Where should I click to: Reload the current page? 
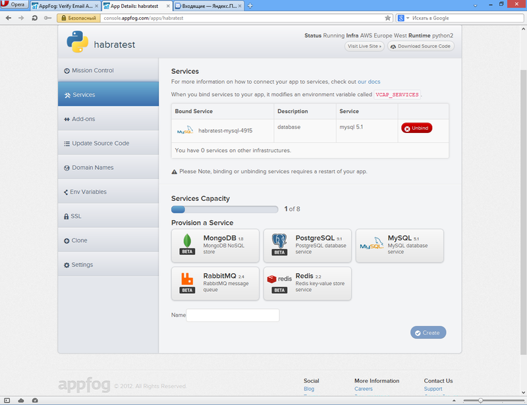[34, 18]
